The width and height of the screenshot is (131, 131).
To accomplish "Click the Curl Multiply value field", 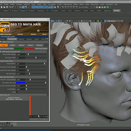I will (x=21, y=89).
